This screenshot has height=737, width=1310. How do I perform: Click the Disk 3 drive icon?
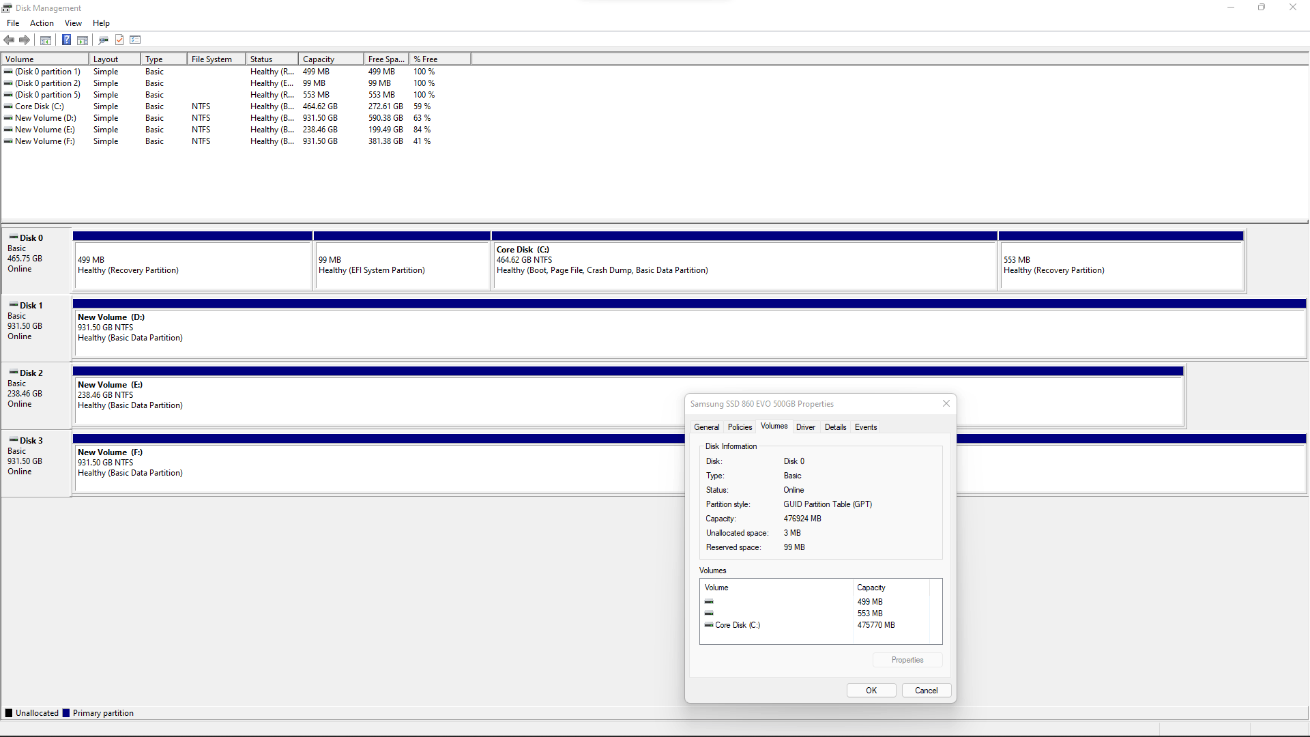[x=14, y=440]
